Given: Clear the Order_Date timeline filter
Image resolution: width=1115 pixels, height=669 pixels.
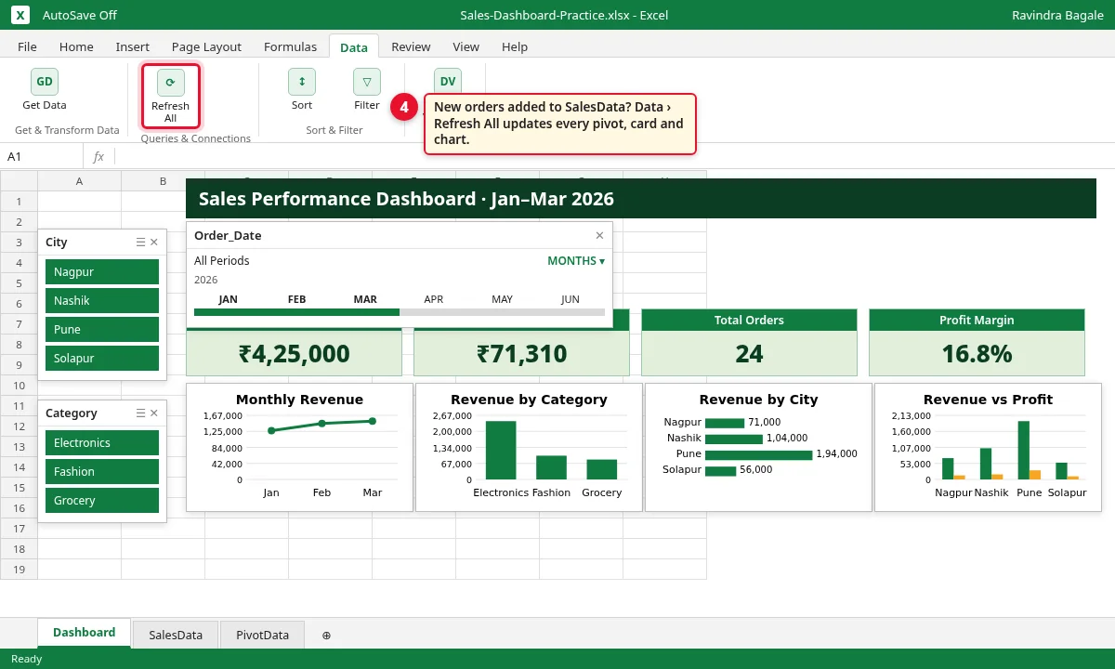Looking at the screenshot, I should tap(599, 235).
